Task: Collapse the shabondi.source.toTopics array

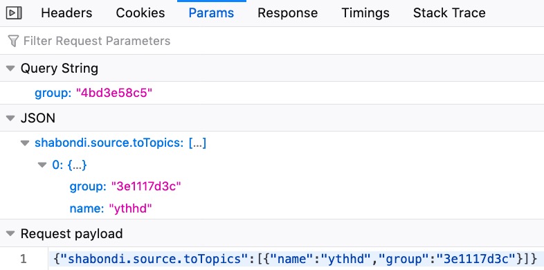Action: (x=25, y=143)
